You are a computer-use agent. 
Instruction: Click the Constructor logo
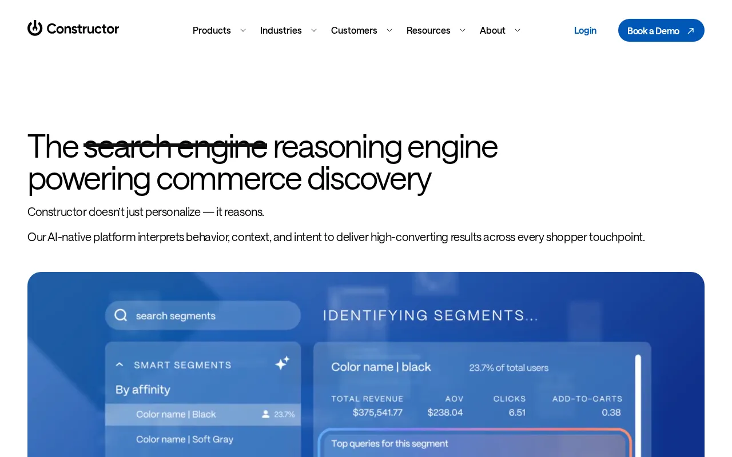click(x=73, y=28)
